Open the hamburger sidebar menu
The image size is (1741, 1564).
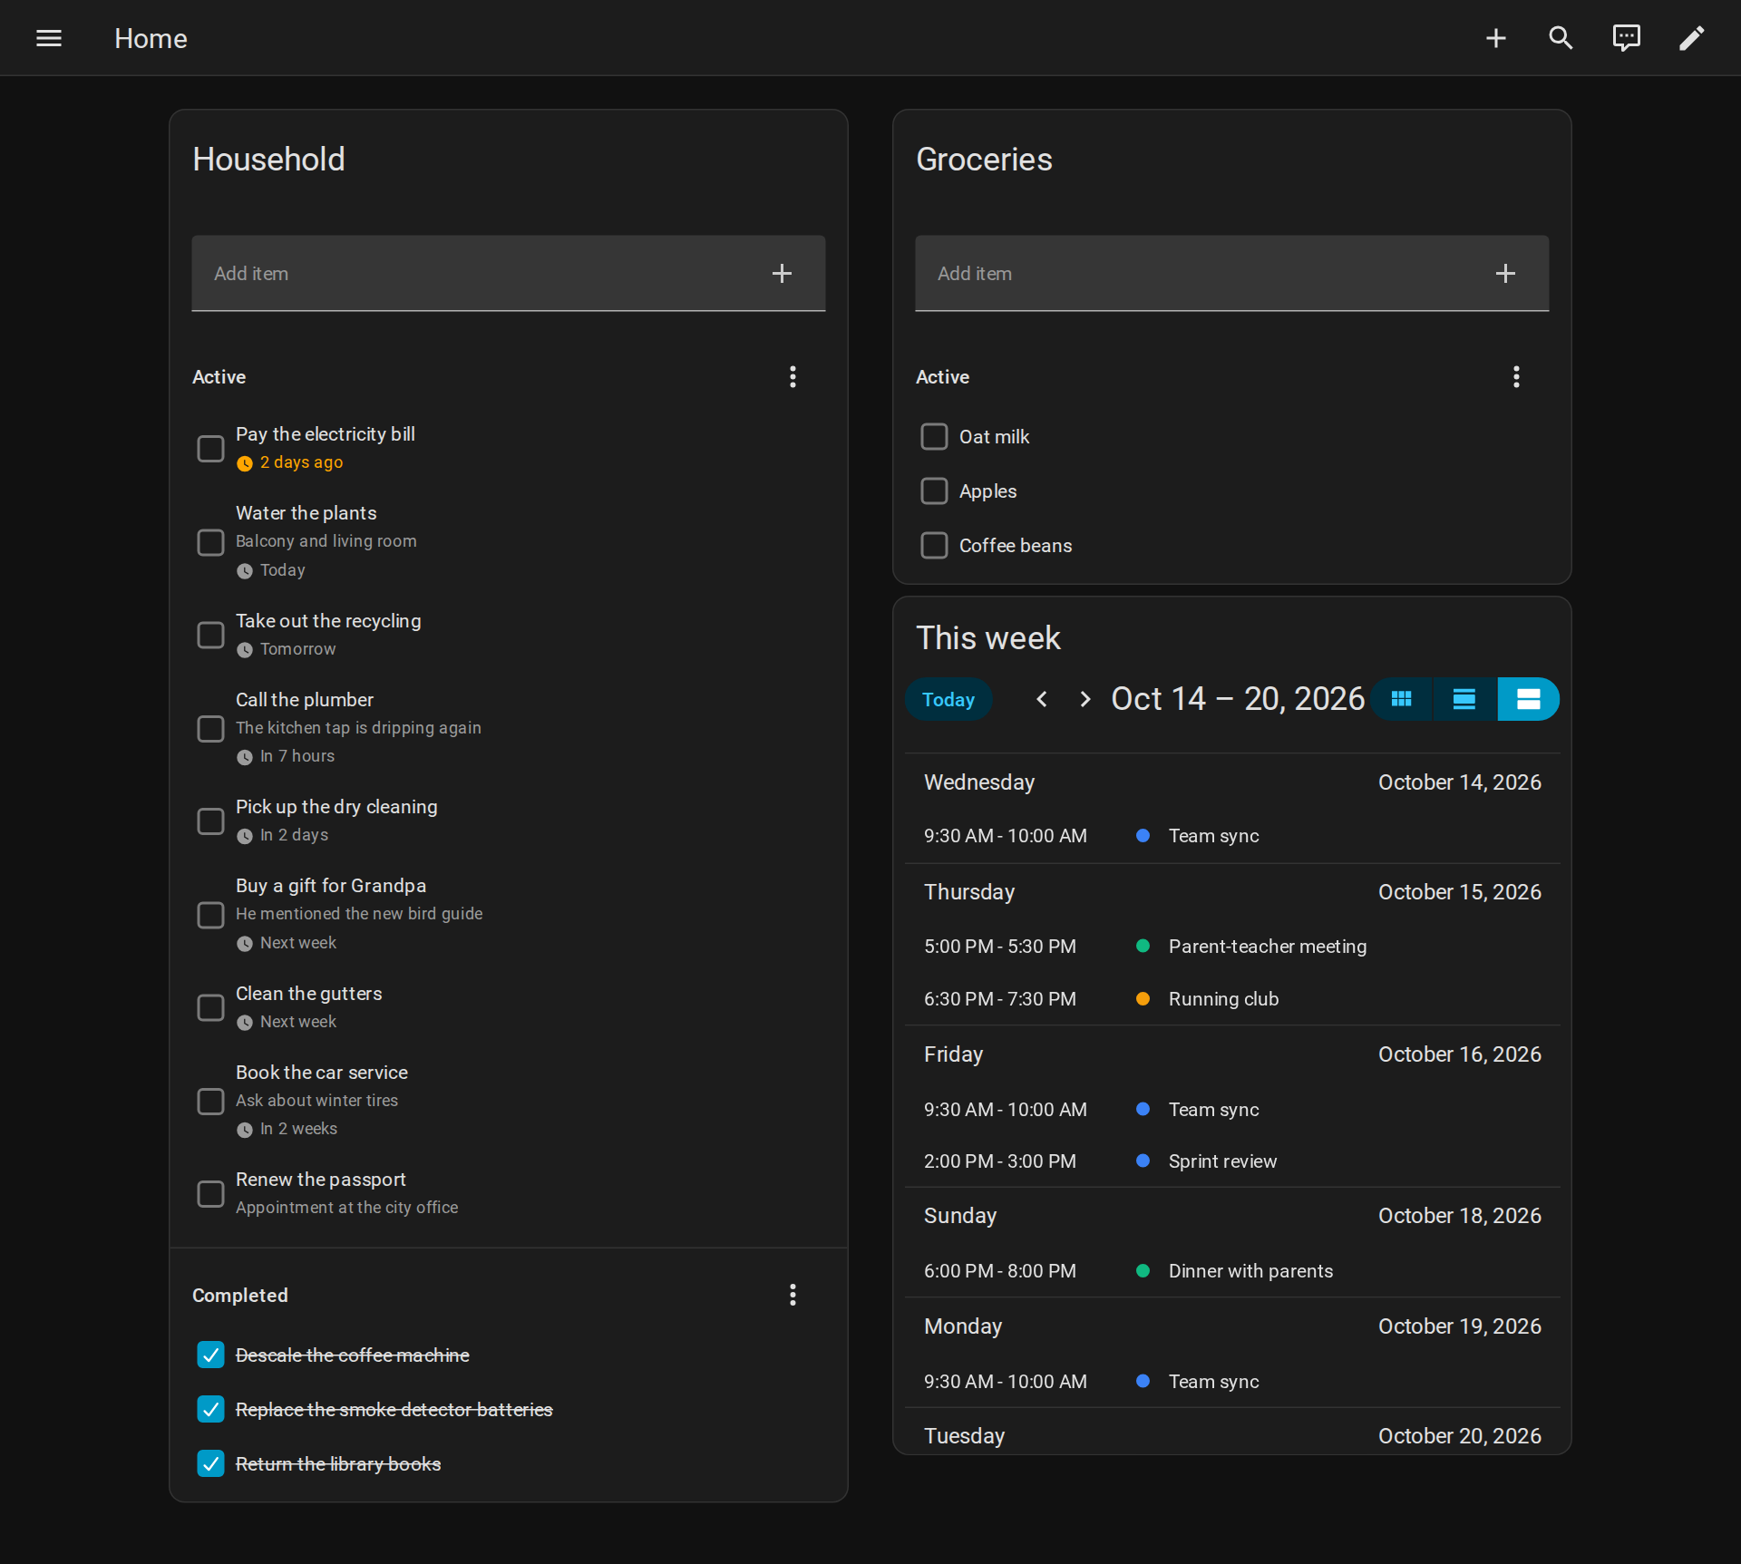pyautogui.click(x=49, y=38)
